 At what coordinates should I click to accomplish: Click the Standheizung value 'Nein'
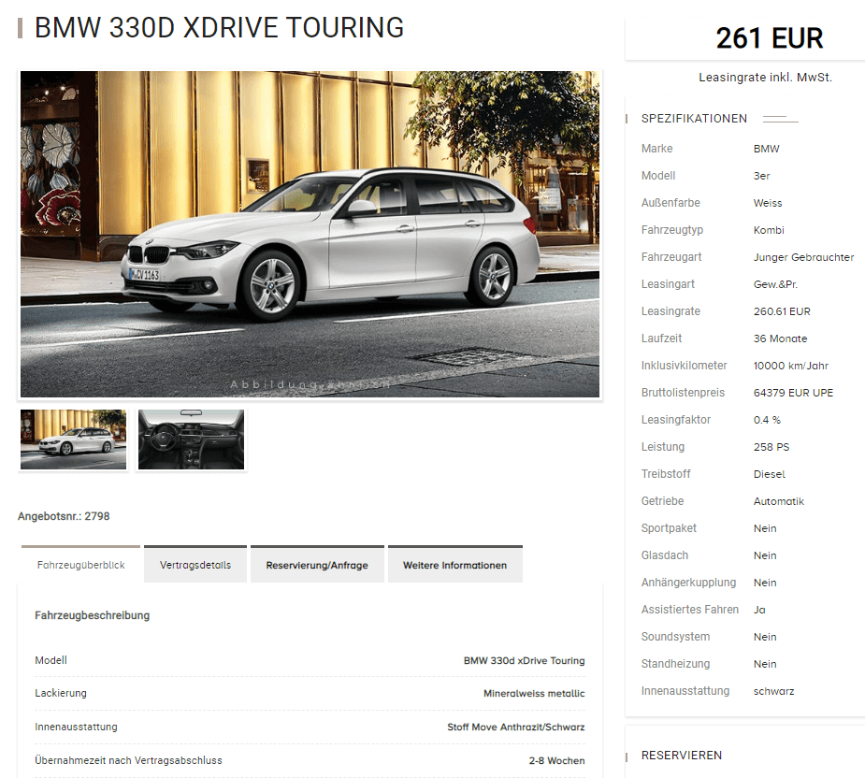[765, 664]
